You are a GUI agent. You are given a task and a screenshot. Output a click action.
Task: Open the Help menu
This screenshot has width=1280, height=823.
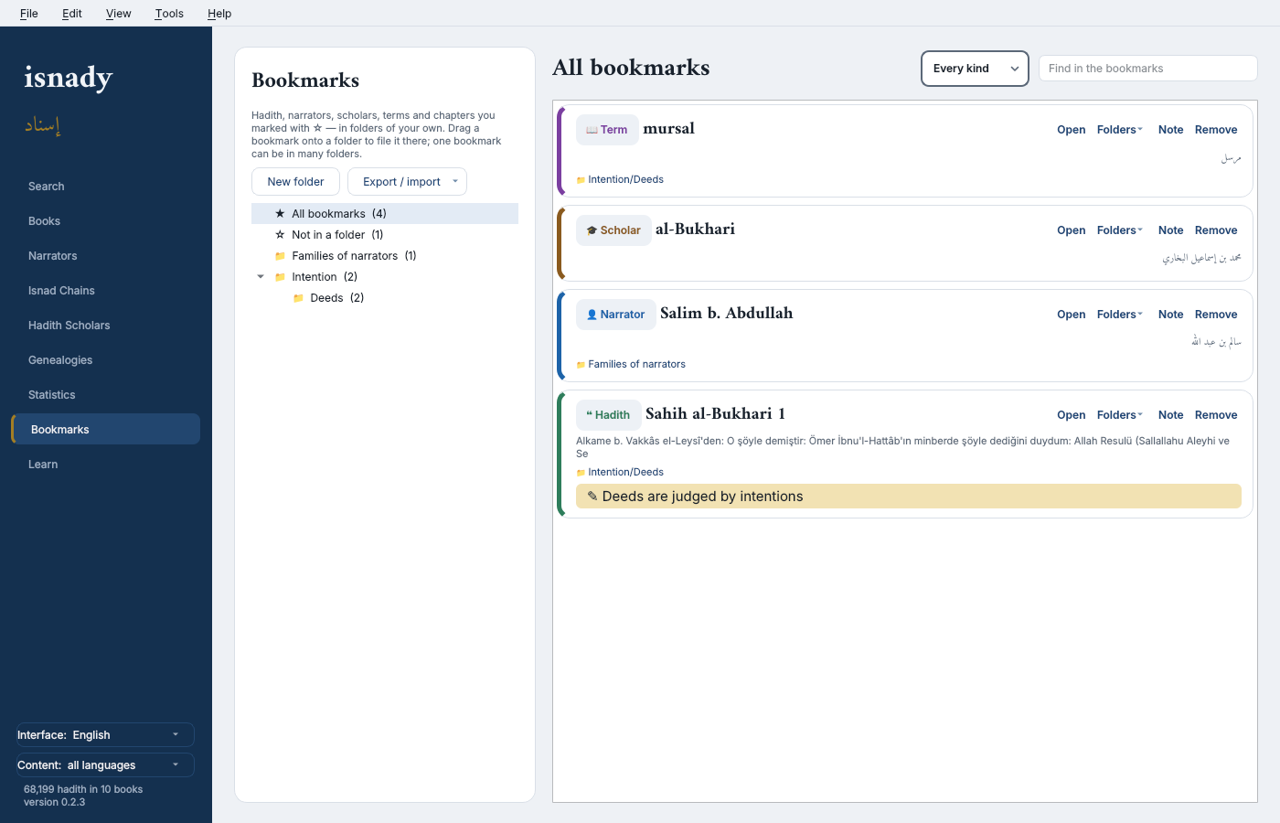click(219, 14)
